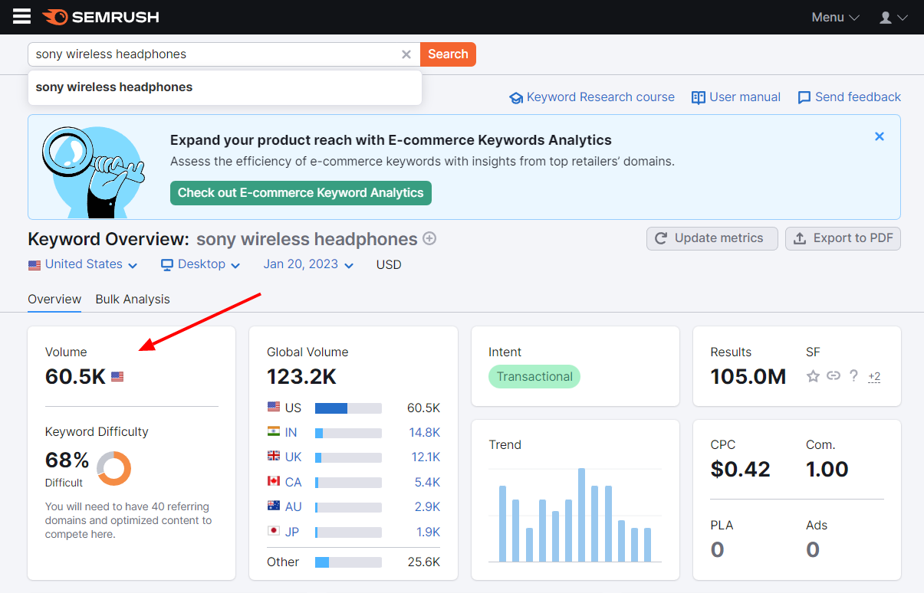Click the orange Search button
Image resolution: width=924 pixels, height=593 pixels.
click(x=448, y=54)
